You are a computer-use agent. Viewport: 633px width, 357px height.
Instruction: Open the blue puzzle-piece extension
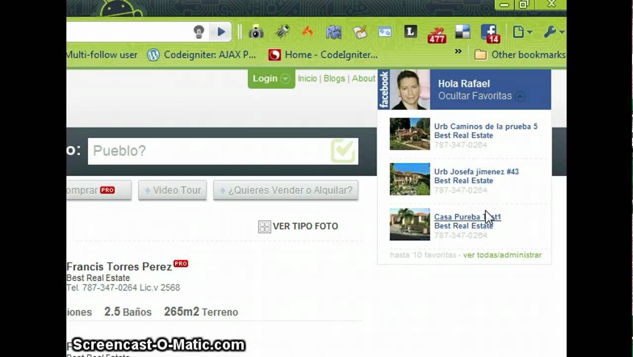333,32
